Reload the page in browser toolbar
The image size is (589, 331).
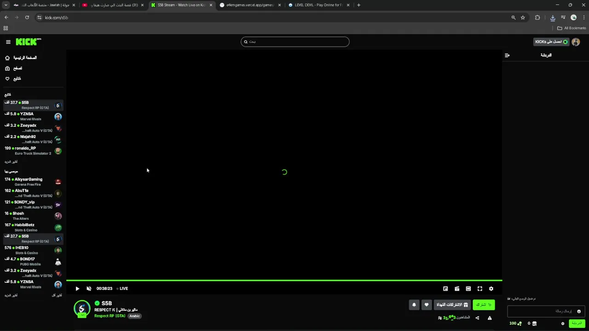coord(27,17)
